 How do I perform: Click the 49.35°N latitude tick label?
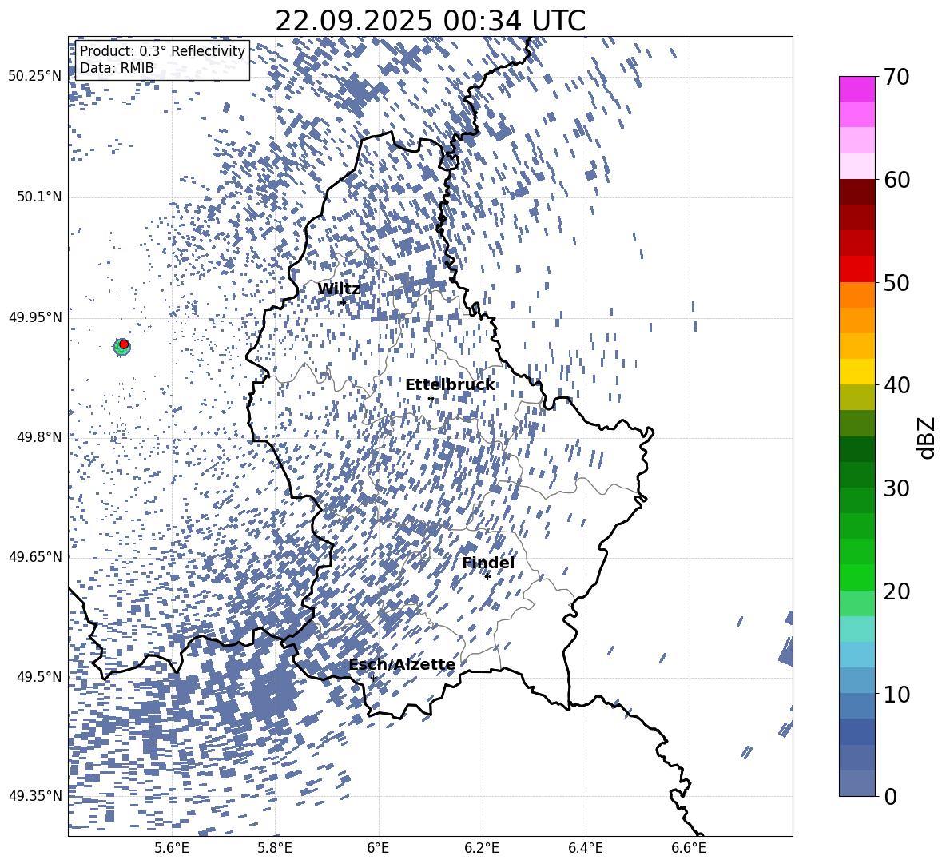tap(35, 796)
